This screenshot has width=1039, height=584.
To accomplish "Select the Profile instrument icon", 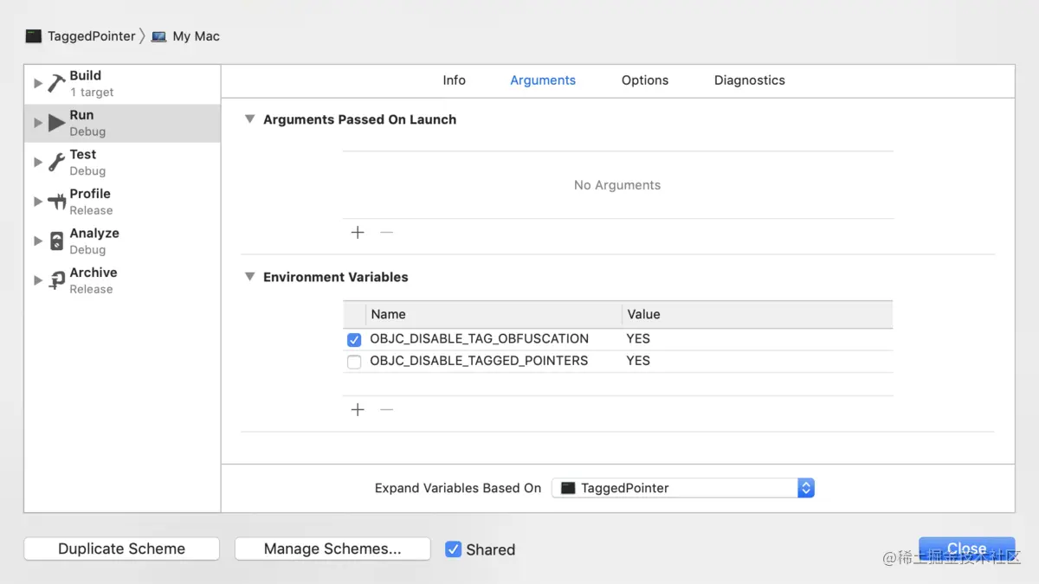I will tap(57, 202).
